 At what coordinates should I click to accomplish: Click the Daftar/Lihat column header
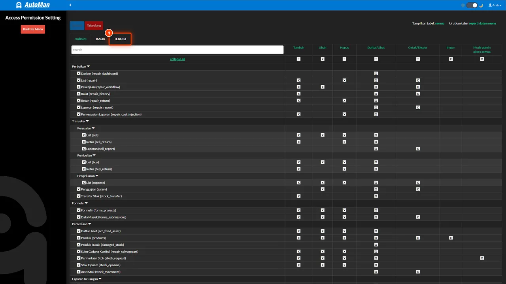pos(376,48)
